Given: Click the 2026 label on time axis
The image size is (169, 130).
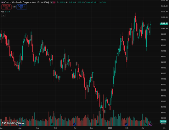Looking at the screenshot, I should coord(110,128).
